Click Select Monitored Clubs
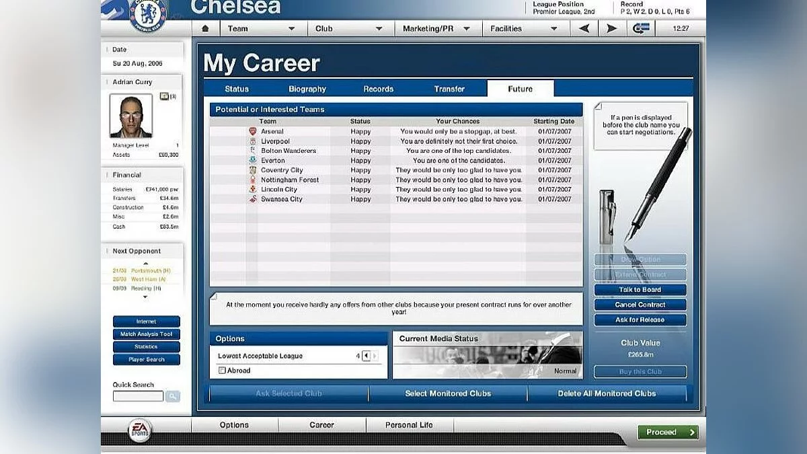Image resolution: width=807 pixels, height=454 pixels. click(x=448, y=393)
